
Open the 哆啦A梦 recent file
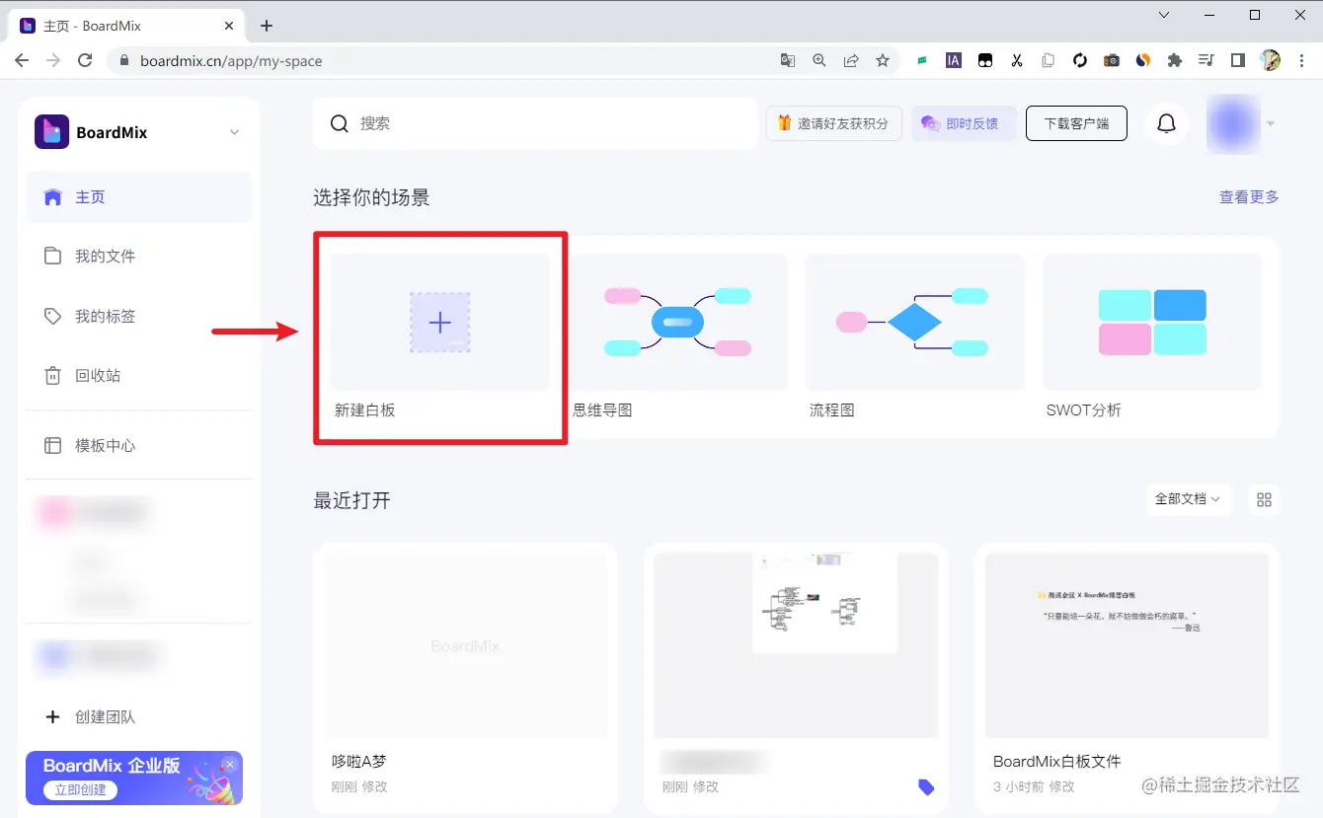(x=465, y=678)
